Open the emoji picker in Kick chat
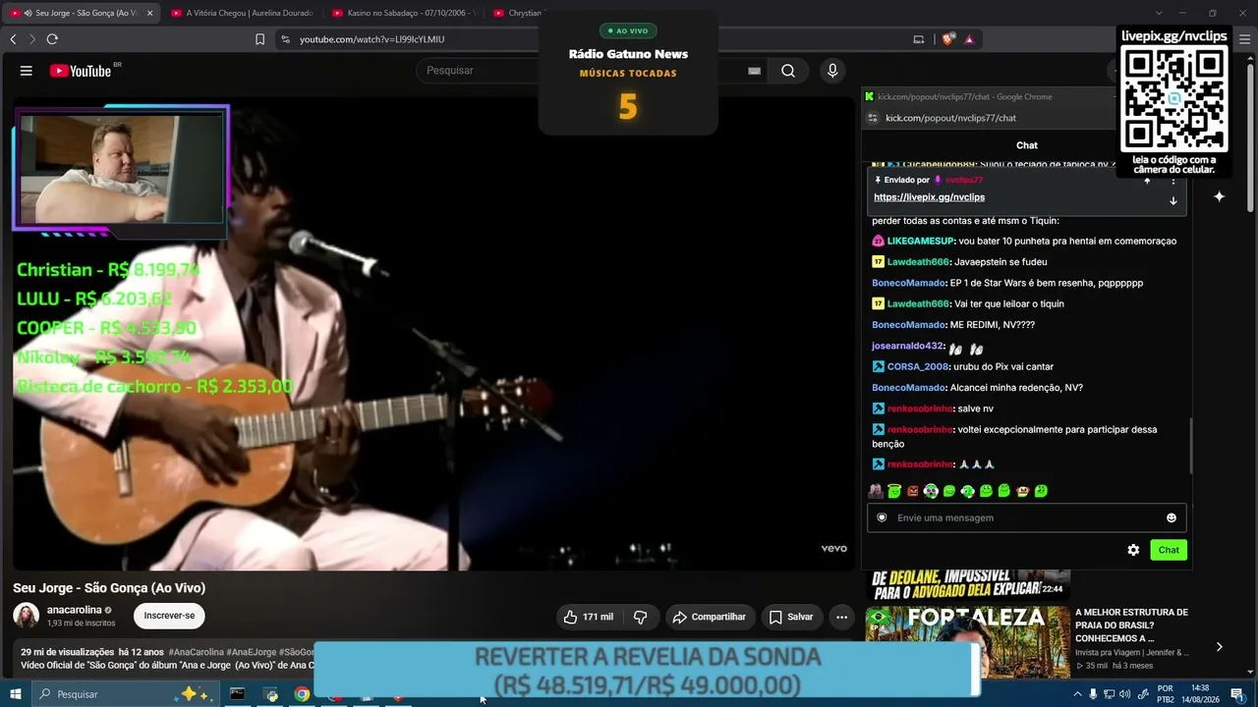 1172,517
